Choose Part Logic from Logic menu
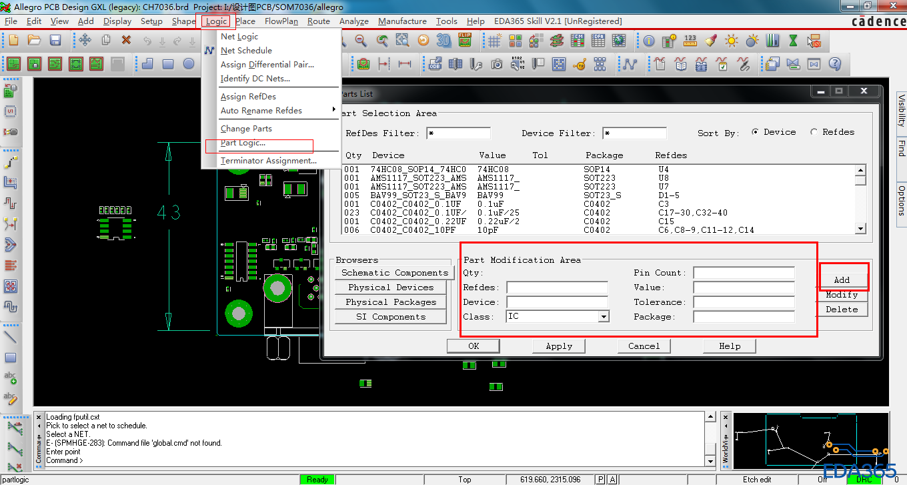This screenshot has height=485, width=907. click(x=243, y=143)
